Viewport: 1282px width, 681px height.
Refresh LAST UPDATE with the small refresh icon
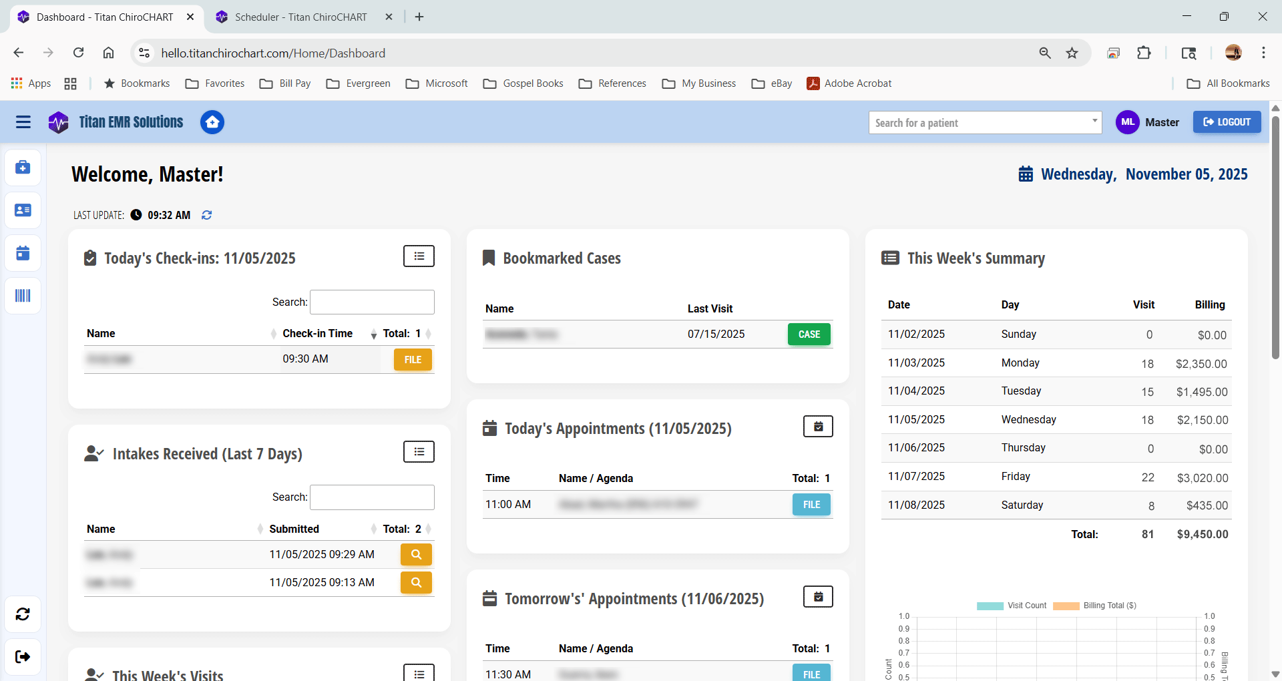[206, 215]
